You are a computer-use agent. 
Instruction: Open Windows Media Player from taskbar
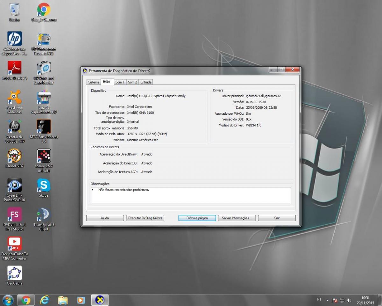tap(81, 300)
